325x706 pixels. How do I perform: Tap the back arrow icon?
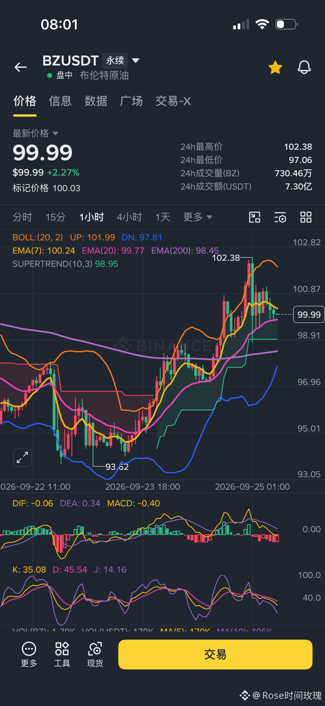(20, 67)
